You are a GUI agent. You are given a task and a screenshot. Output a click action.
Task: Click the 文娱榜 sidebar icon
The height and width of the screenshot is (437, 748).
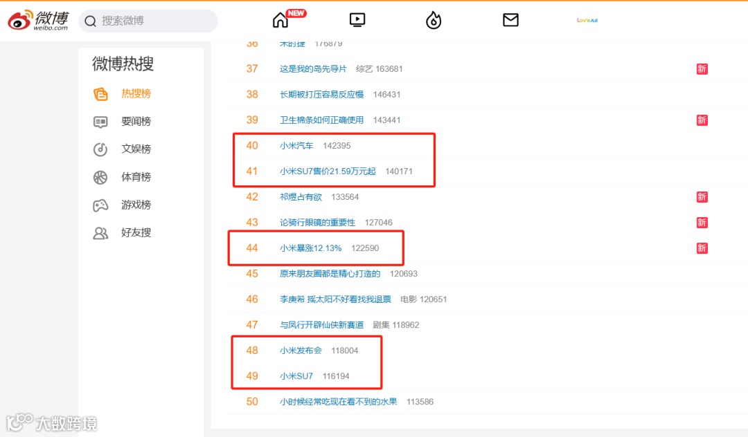[x=100, y=149]
